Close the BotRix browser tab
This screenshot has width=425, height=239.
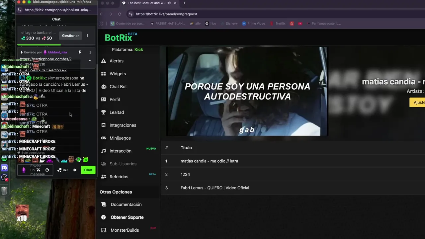tap(175, 3)
